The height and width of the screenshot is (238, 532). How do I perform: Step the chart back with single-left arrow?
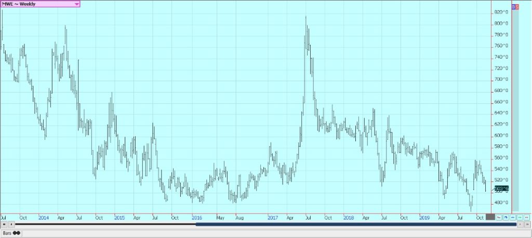(x=11, y=224)
